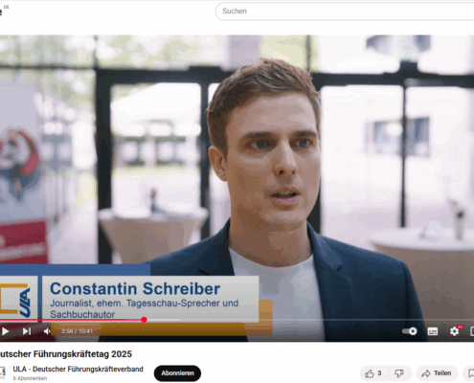Click the ULA channel avatar thumbnail

pos(3,372)
